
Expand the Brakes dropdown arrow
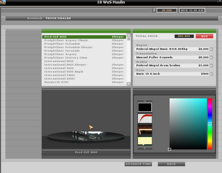point(211,66)
